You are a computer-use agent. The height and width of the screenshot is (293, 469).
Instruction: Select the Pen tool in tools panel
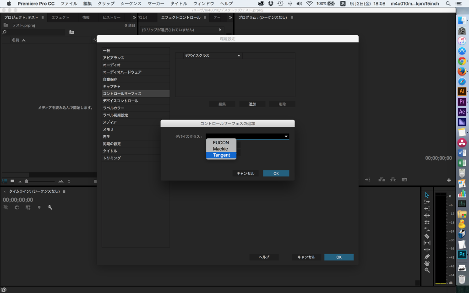coord(427,256)
